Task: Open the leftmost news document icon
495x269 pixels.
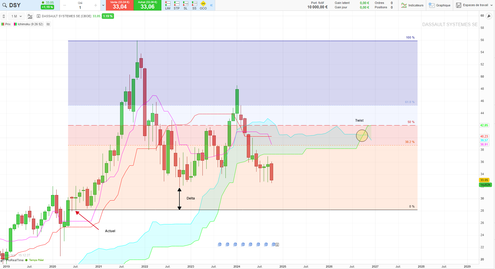Action: (x=220, y=244)
